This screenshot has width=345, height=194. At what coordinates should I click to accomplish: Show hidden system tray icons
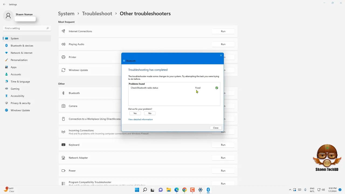(290, 190)
